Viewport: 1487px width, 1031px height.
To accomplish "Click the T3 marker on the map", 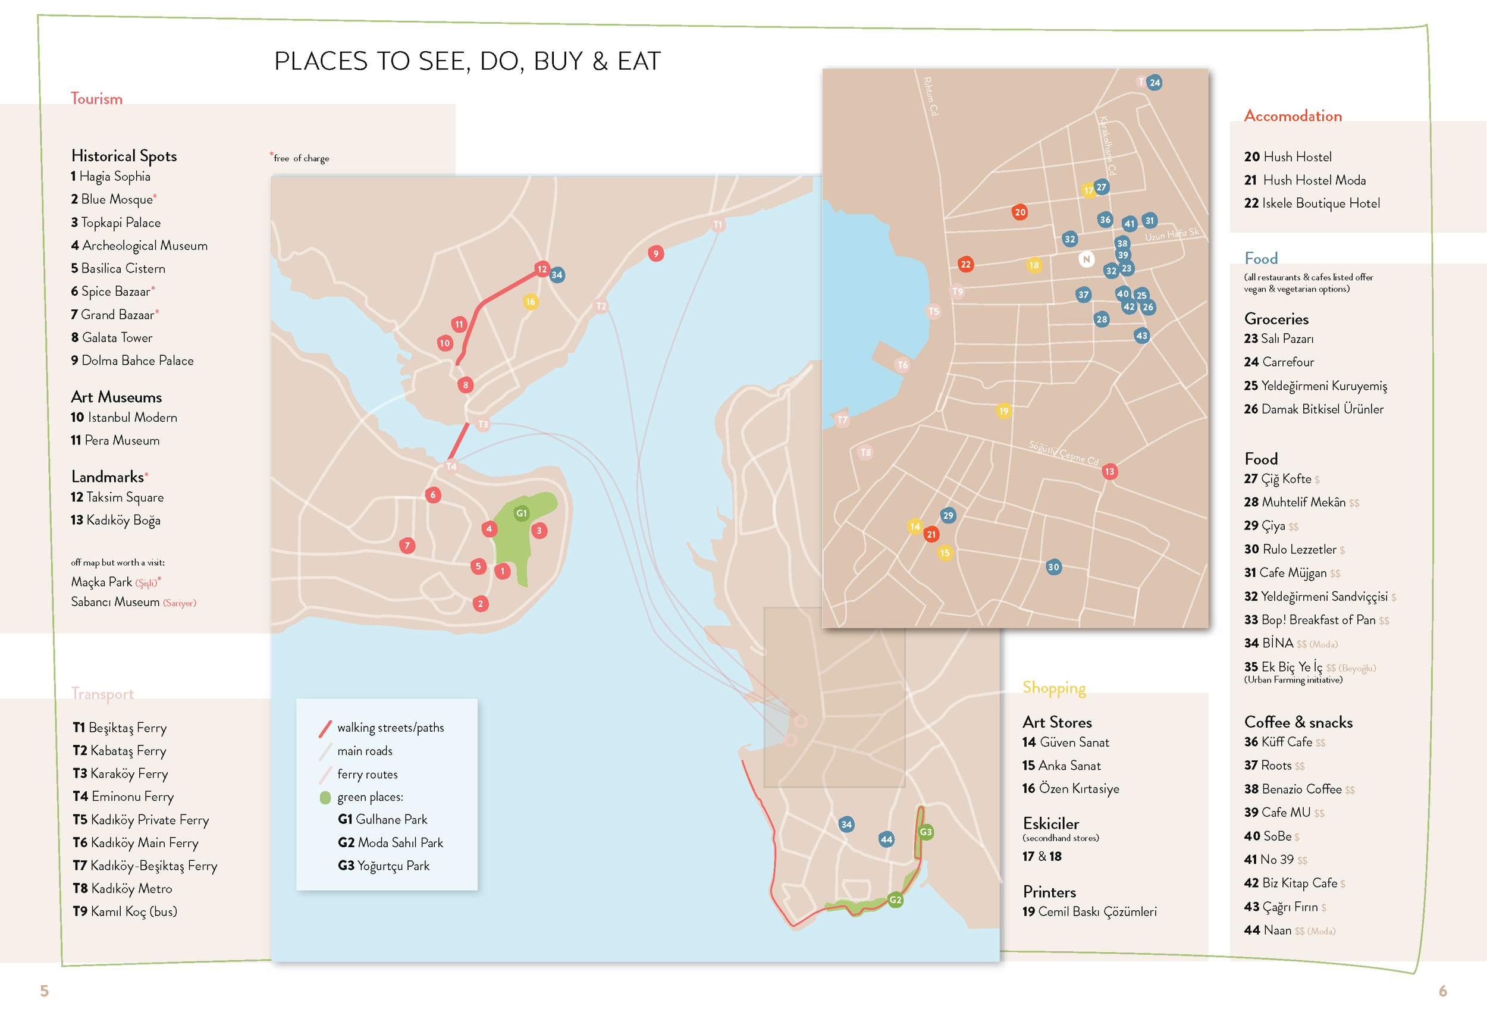I will coord(483,424).
